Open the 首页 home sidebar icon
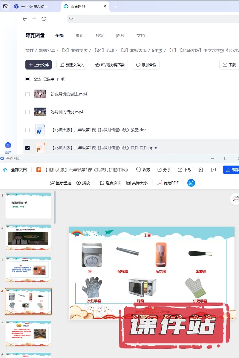 8,145
